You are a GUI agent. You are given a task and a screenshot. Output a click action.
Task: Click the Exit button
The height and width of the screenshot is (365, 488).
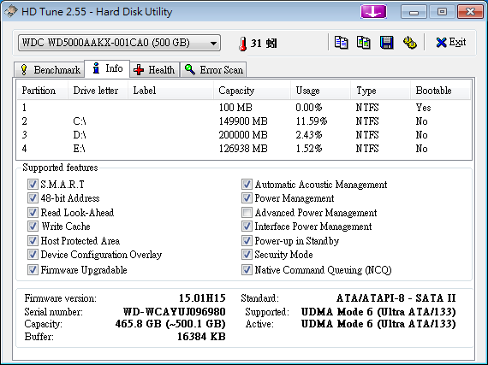pyautogui.click(x=451, y=42)
